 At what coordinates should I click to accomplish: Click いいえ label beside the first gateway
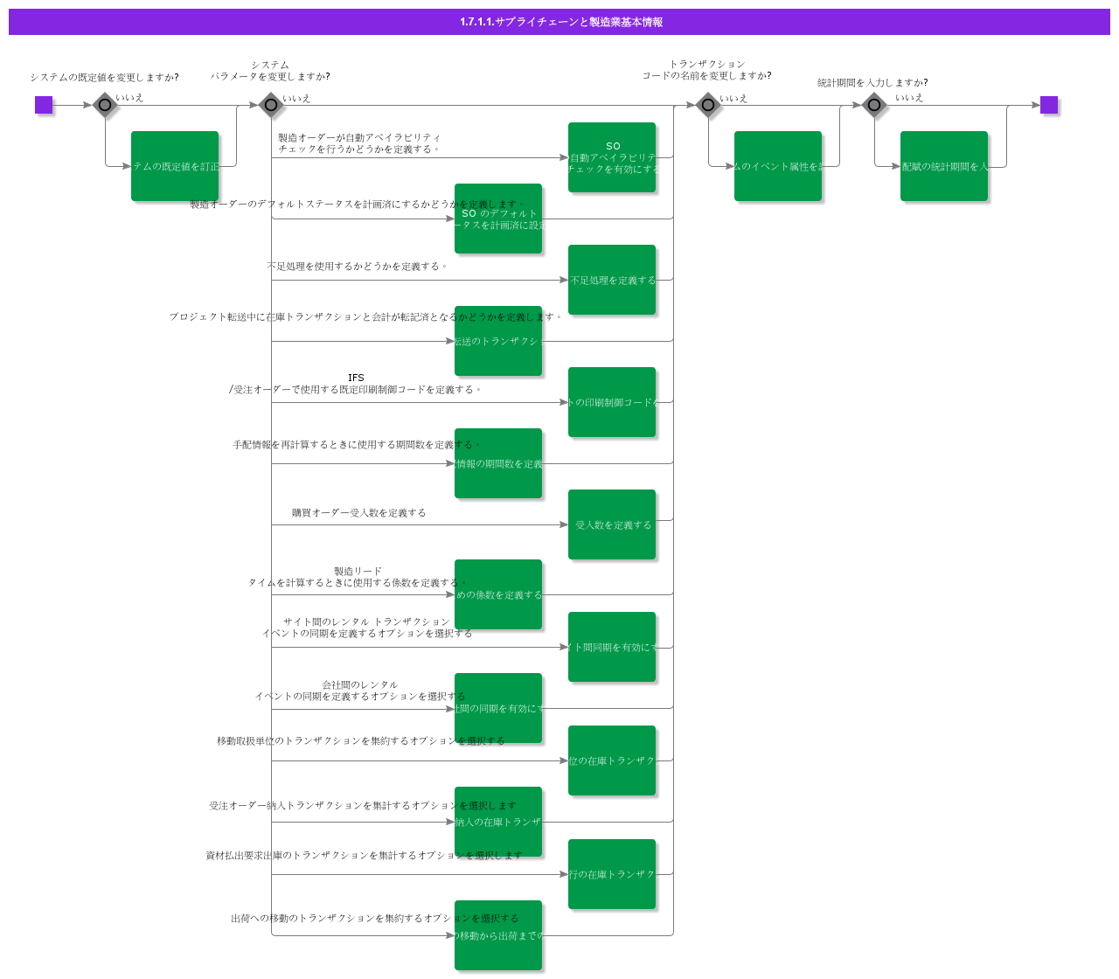click(129, 98)
